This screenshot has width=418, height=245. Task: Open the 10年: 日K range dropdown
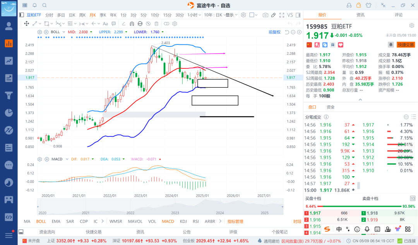(214, 15)
